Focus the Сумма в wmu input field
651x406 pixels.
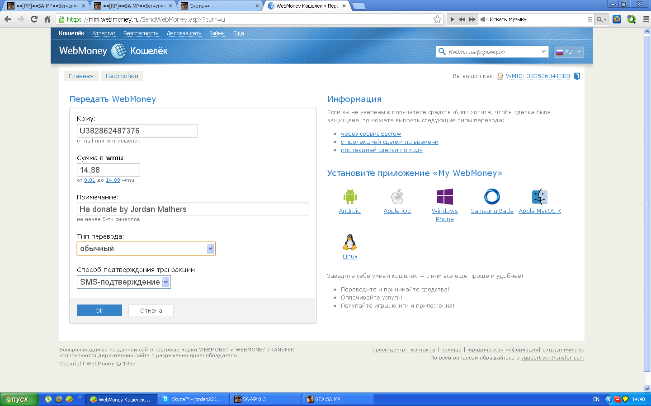pos(108,170)
